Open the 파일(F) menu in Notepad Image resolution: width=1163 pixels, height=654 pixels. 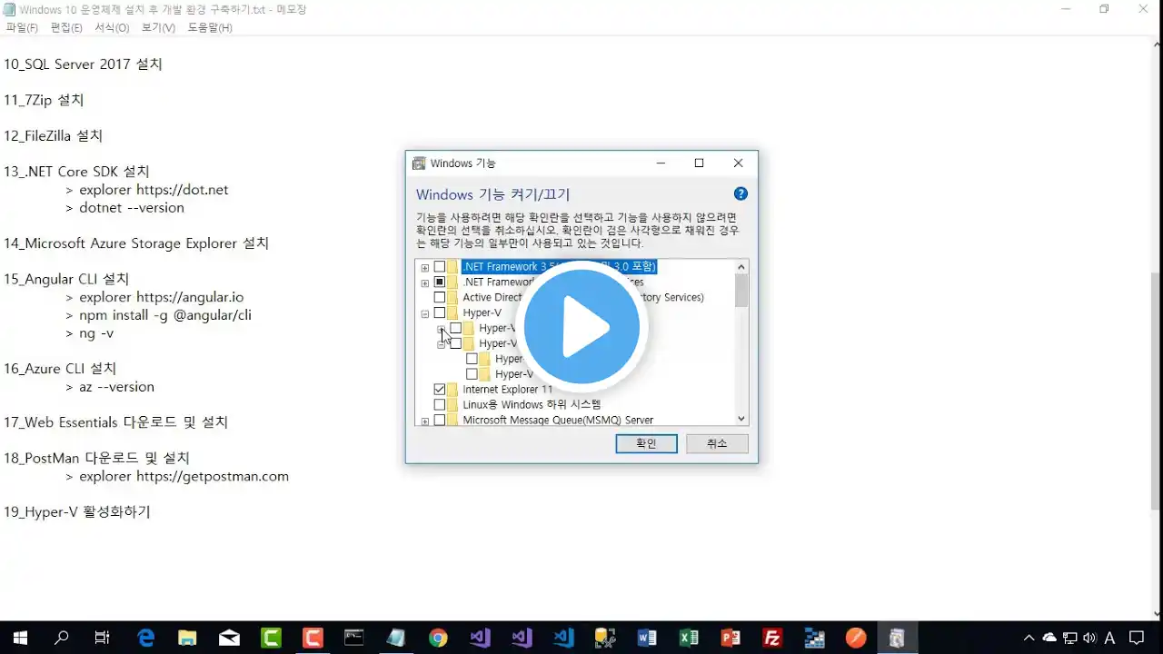pos(22,28)
